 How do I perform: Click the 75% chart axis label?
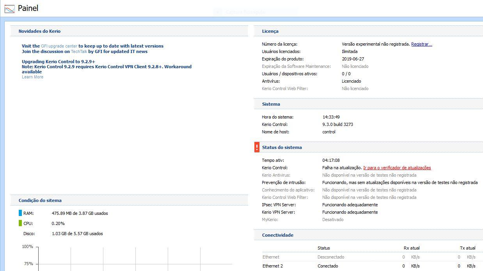(28, 264)
